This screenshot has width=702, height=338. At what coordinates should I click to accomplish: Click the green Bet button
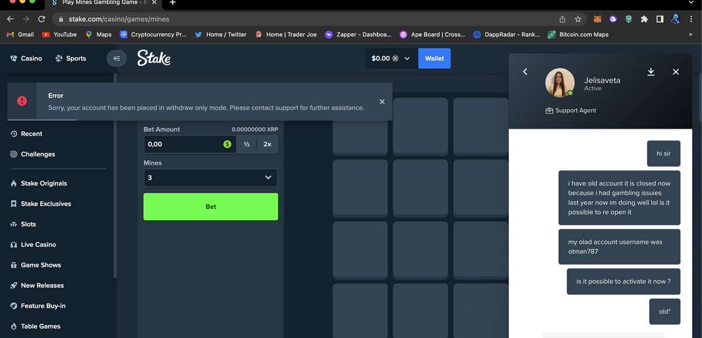[x=211, y=207]
